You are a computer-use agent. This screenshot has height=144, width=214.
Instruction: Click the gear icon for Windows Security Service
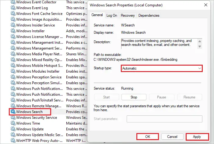13,117
